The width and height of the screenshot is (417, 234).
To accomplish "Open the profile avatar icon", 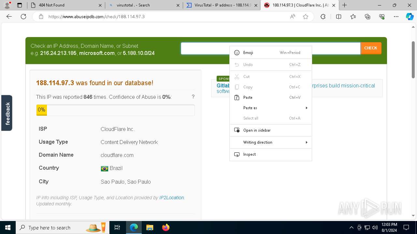I will [x=7, y=5].
